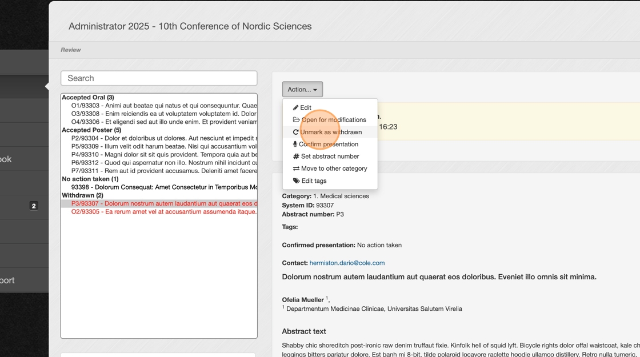Choose Edit from the Action menu
640x357 pixels.
(330, 108)
